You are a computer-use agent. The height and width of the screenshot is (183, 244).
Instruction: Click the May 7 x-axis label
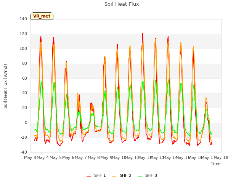(x=81, y=157)
